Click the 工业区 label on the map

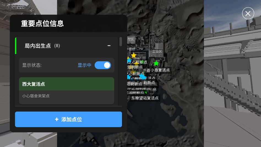pos(157,52)
